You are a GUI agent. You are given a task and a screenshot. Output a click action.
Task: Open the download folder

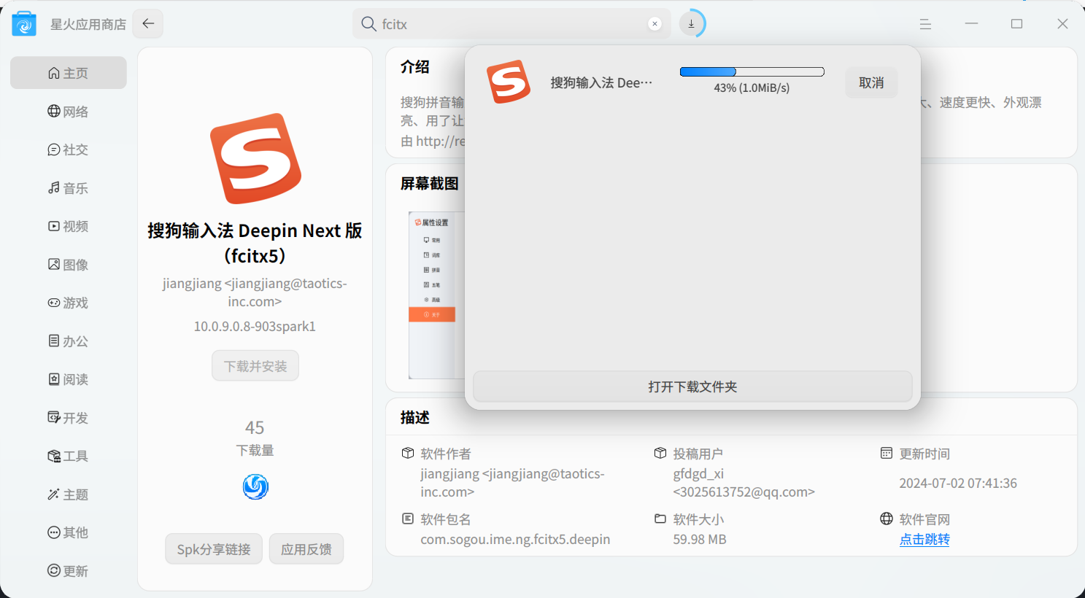coord(692,387)
